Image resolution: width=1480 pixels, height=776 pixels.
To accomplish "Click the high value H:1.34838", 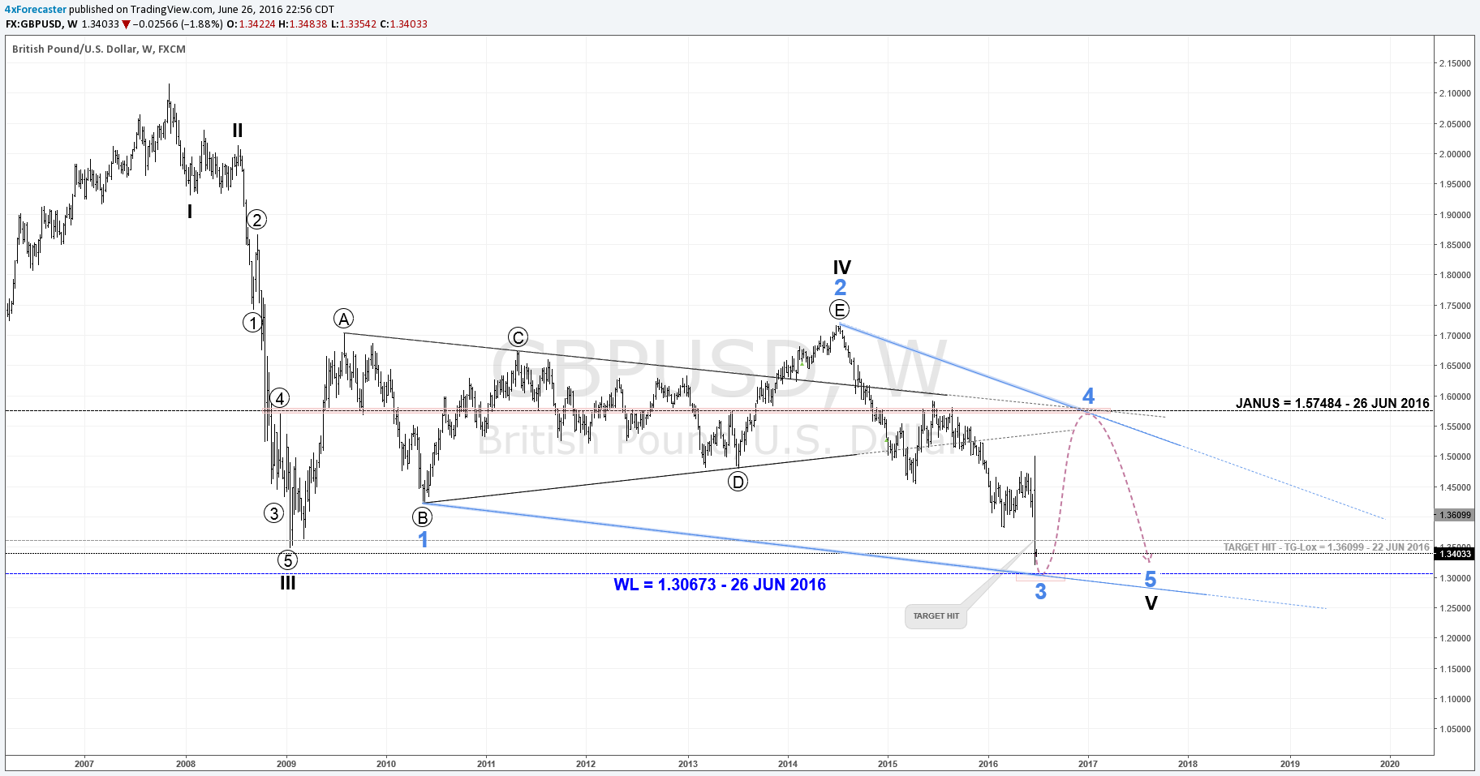I will [x=303, y=24].
